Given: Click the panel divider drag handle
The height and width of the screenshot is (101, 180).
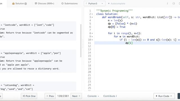Looking at the screenshot, I should point(83,44).
